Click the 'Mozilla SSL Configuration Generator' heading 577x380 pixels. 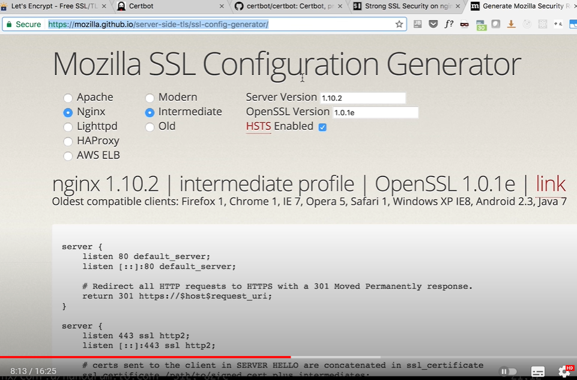tap(286, 64)
